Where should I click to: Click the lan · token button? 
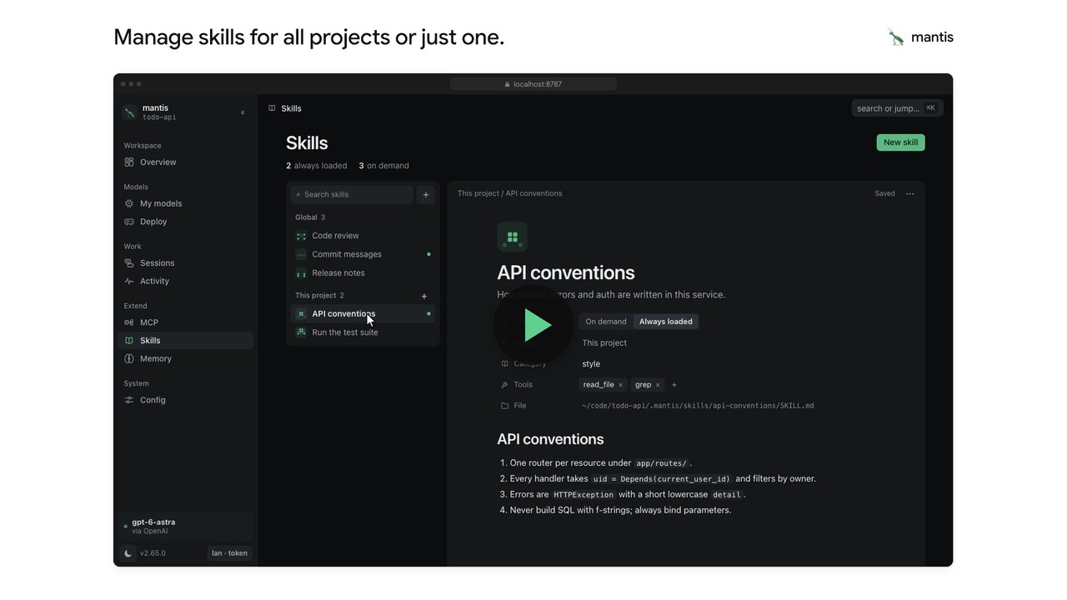pos(229,553)
